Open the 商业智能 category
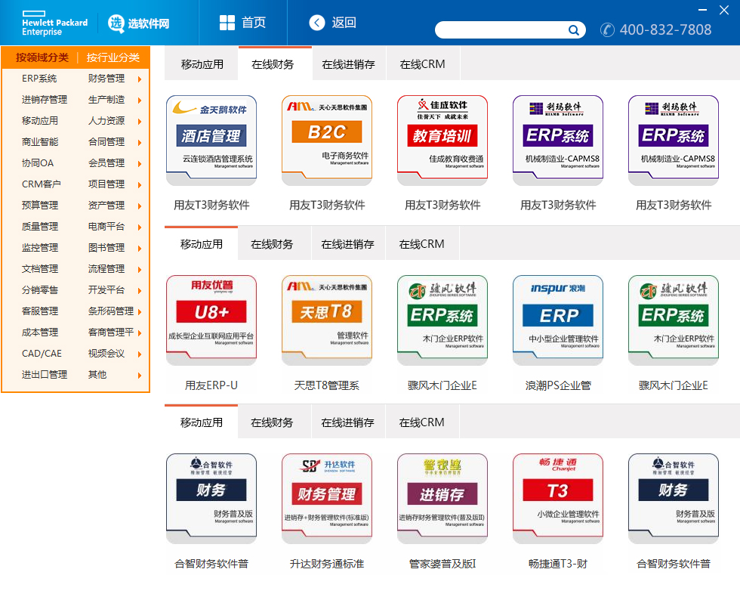The height and width of the screenshot is (597, 740). (x=40, y=142)
